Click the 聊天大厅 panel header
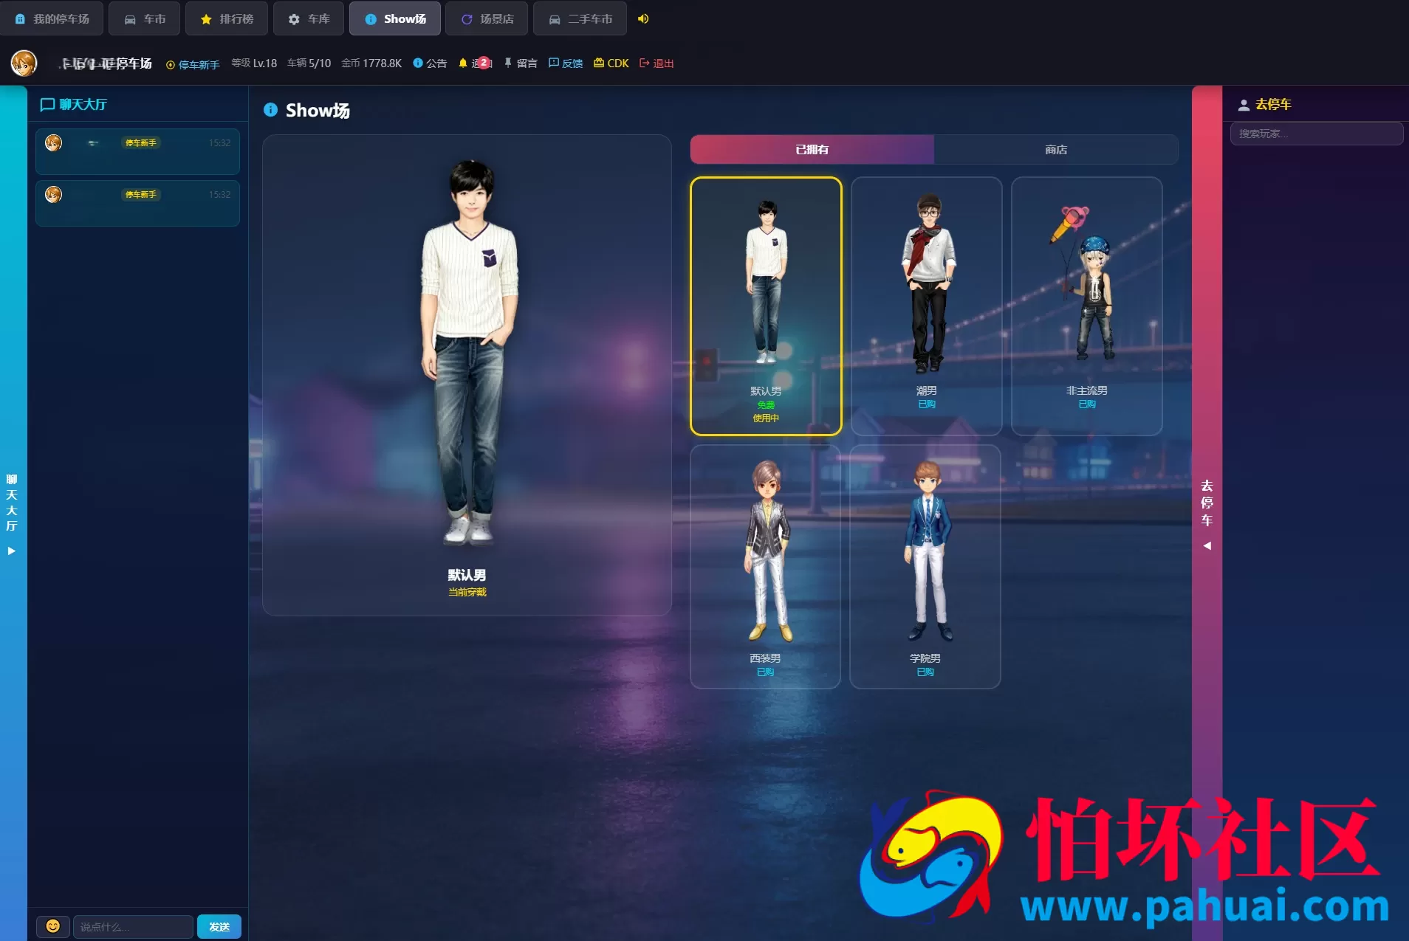 (x=74, y=104)
